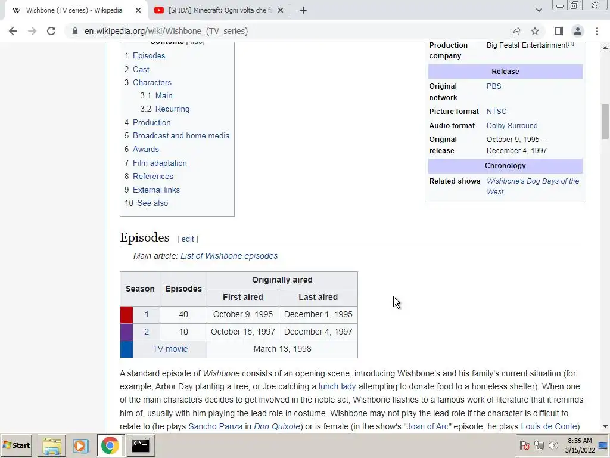Image resolution: width=610 pixels, height=458 pixels.
Task: Open the 3.2 Recurring contents entry
Action: click(172, 109)
